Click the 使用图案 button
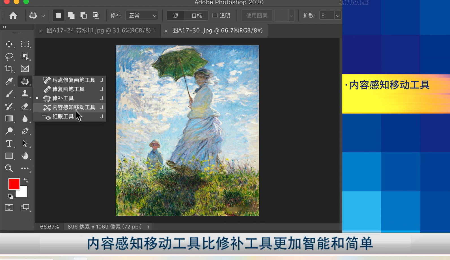 tap(257, 16)
